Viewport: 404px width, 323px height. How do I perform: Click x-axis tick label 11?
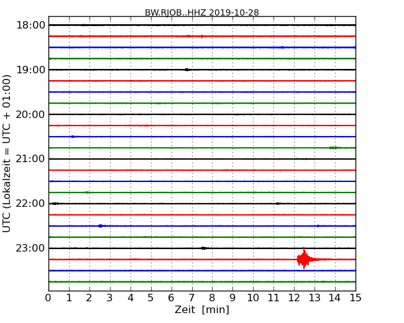click(273, 298)
